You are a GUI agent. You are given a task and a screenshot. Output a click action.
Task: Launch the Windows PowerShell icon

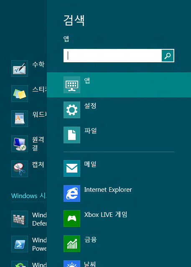(20, 244)
